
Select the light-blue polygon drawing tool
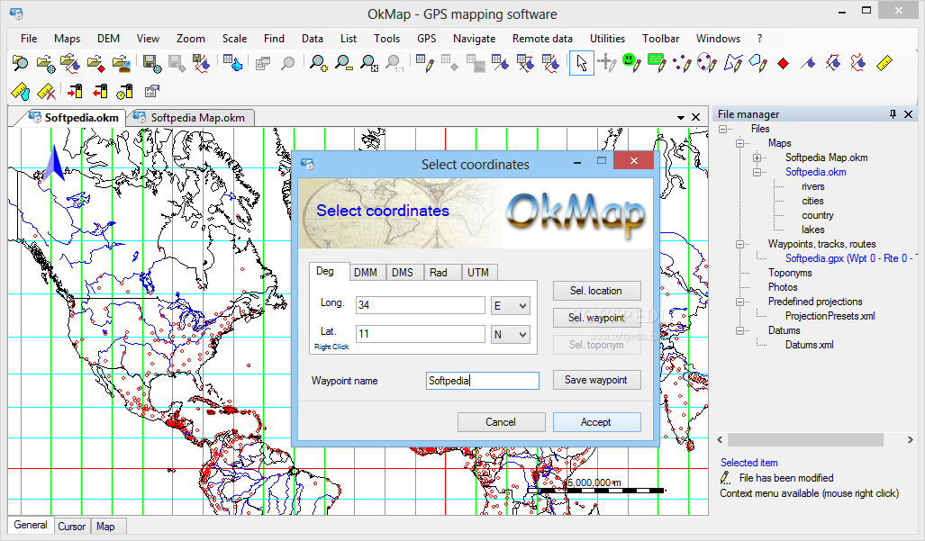(x=758, y=62)
